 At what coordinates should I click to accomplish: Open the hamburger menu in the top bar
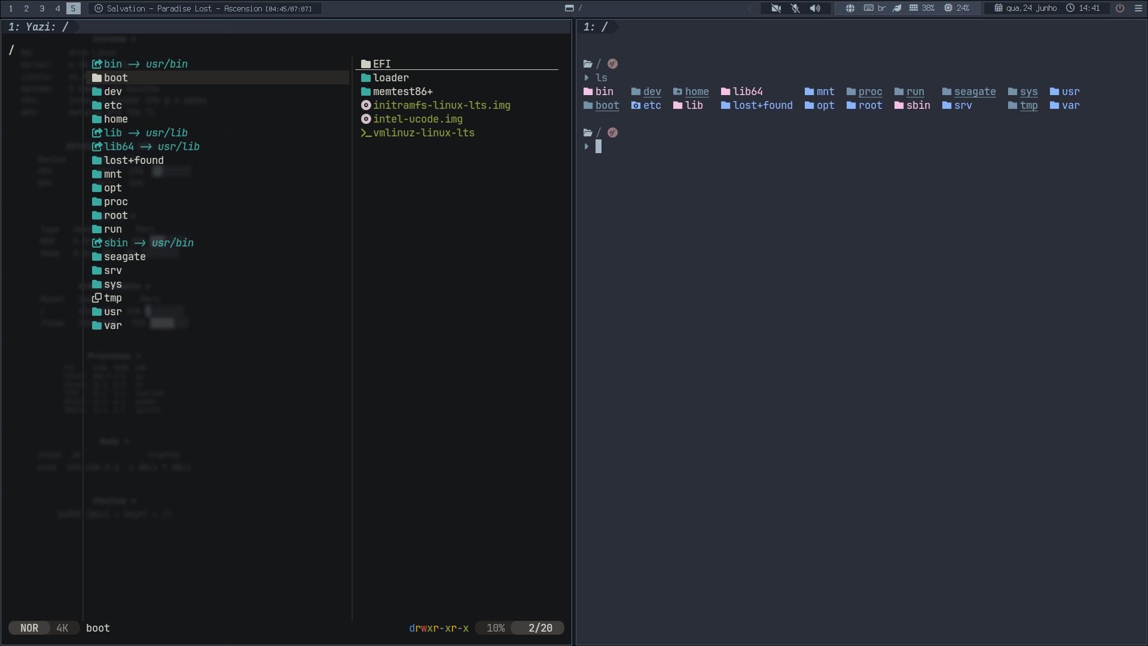pyautogui.click(x=1138, y=8)
